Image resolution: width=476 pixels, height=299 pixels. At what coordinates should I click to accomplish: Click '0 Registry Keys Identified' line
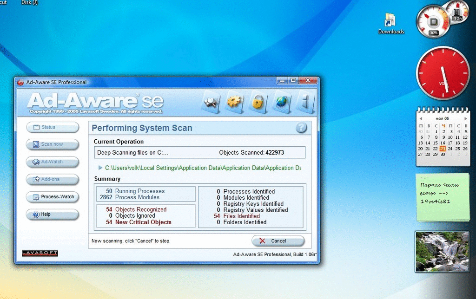(x=250, y=204)
